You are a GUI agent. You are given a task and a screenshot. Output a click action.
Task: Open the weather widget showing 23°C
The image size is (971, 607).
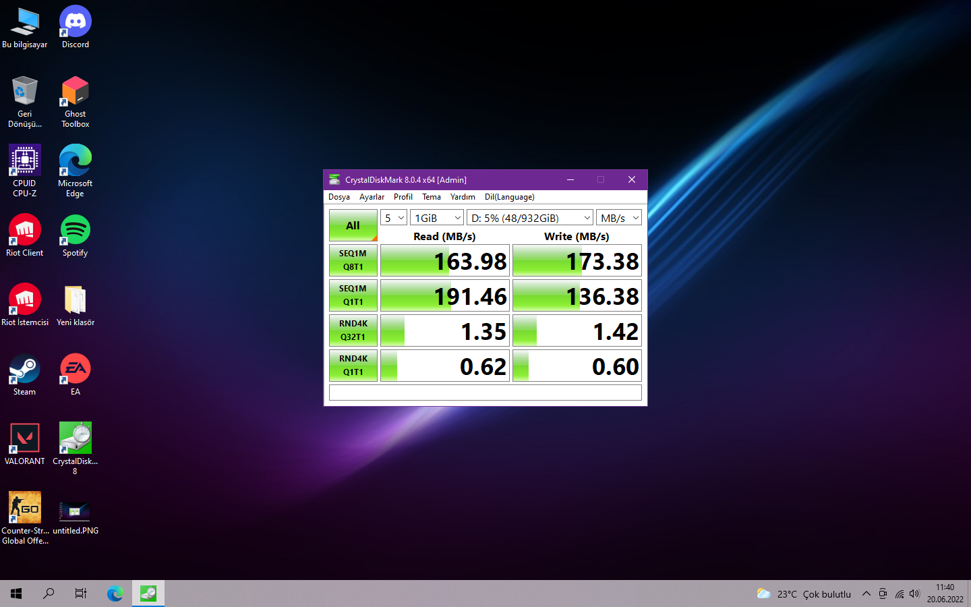click(804, 594)
